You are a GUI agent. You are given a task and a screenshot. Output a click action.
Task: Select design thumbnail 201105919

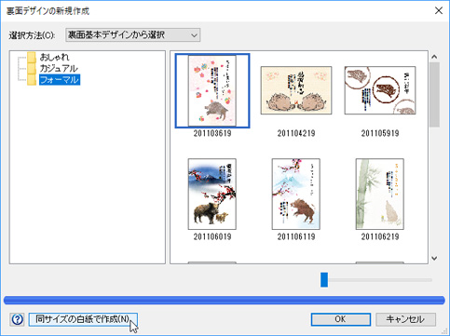click(x=380, y=90)
